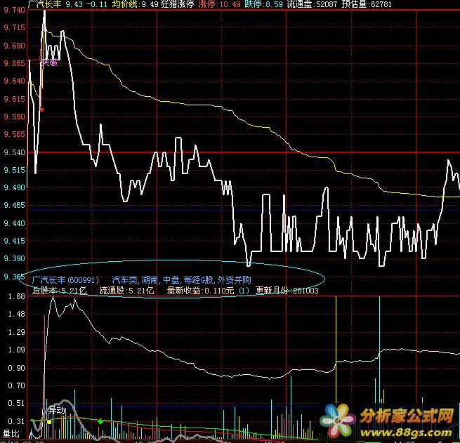Click the 1.48 volume-ratio axis label

tap(17, 314)
